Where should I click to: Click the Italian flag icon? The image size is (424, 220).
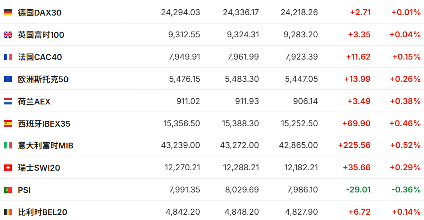[x=8, y=145]
